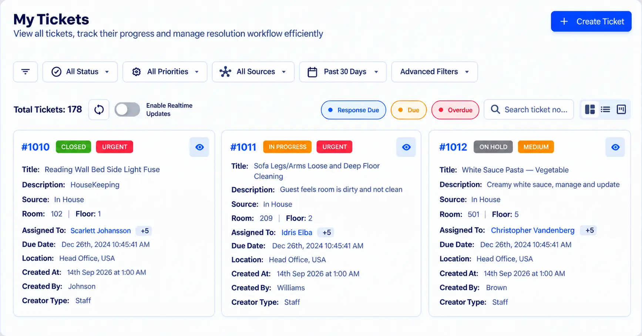Click the MEDIUM priority badge
Screen dimensions: 642x336
pyautogui.click(x=536, y=147)
